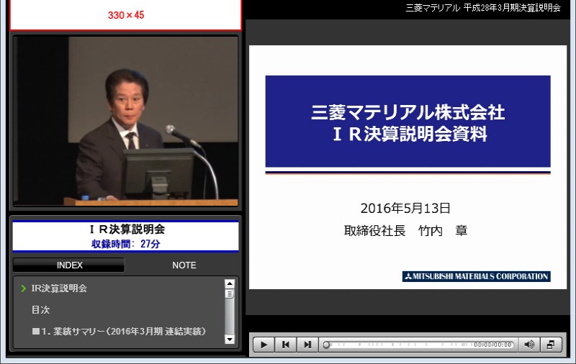576x364 pixels.
Task: Switch layout with the window-swap icon
Action: coord(551,345)
